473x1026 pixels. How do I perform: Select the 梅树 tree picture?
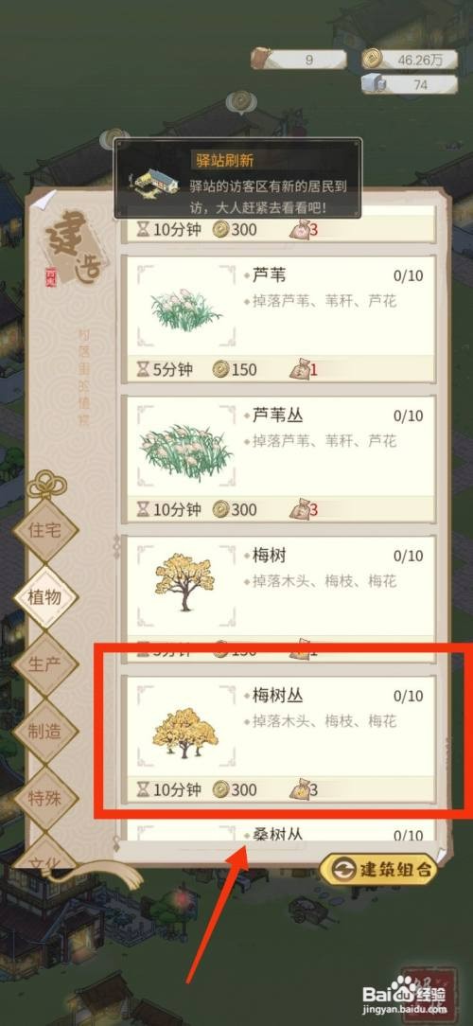coord(185,582)
